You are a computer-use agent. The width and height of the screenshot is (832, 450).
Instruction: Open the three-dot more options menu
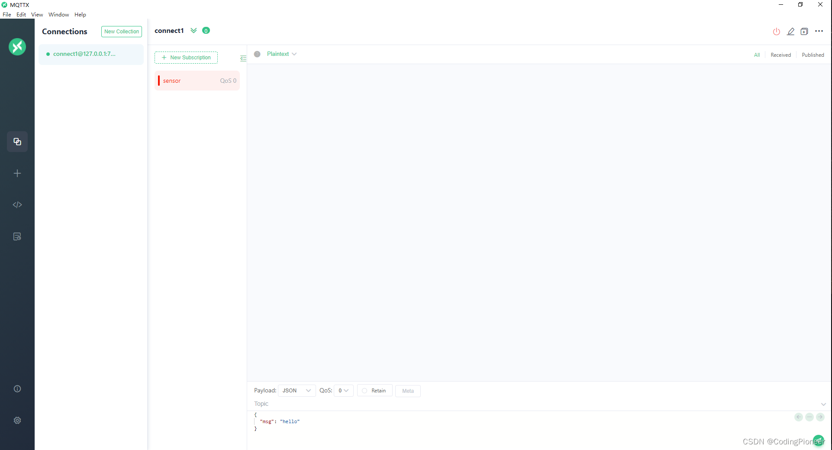(819, 31)
